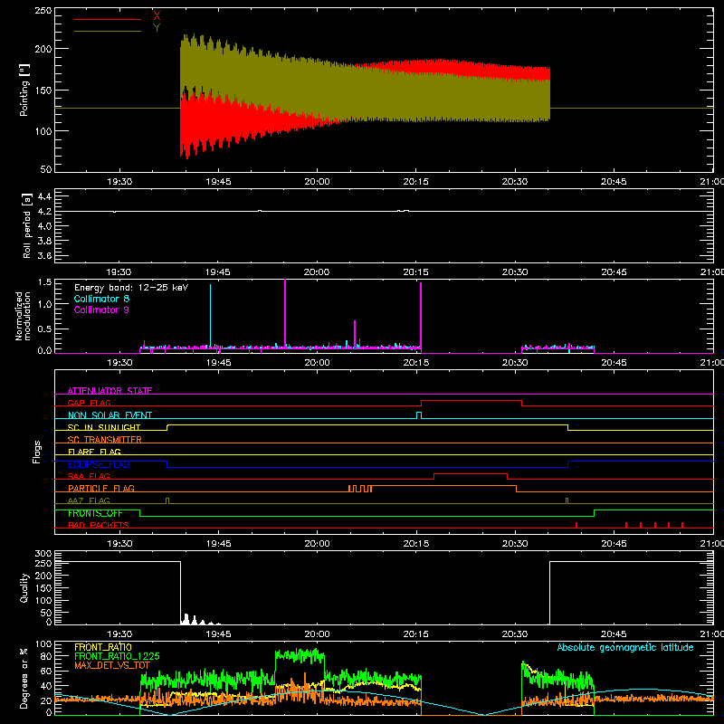Image resolution: width=724 pixels, height=724 pixels.
Task: Select the olive Y legend label
Action: (x=157, y=28)
